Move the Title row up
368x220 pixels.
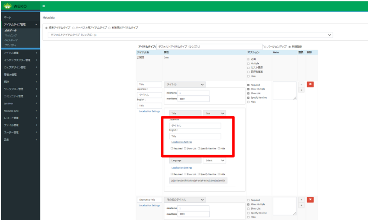pos(301,84)
